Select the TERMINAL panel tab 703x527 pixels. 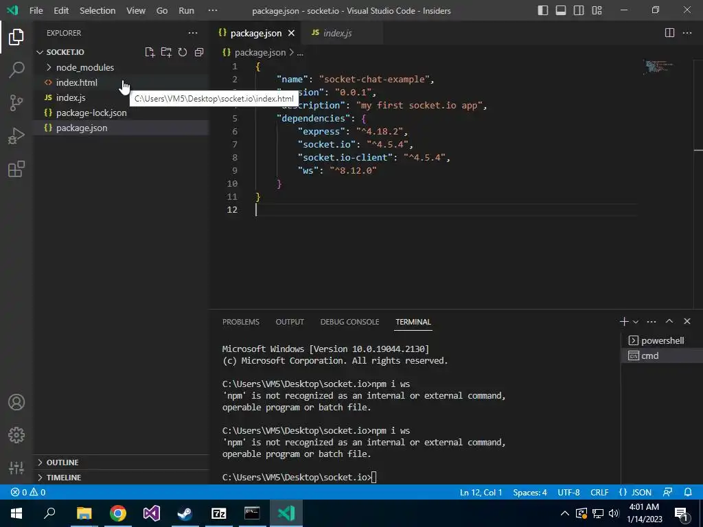tap(413, 322)
